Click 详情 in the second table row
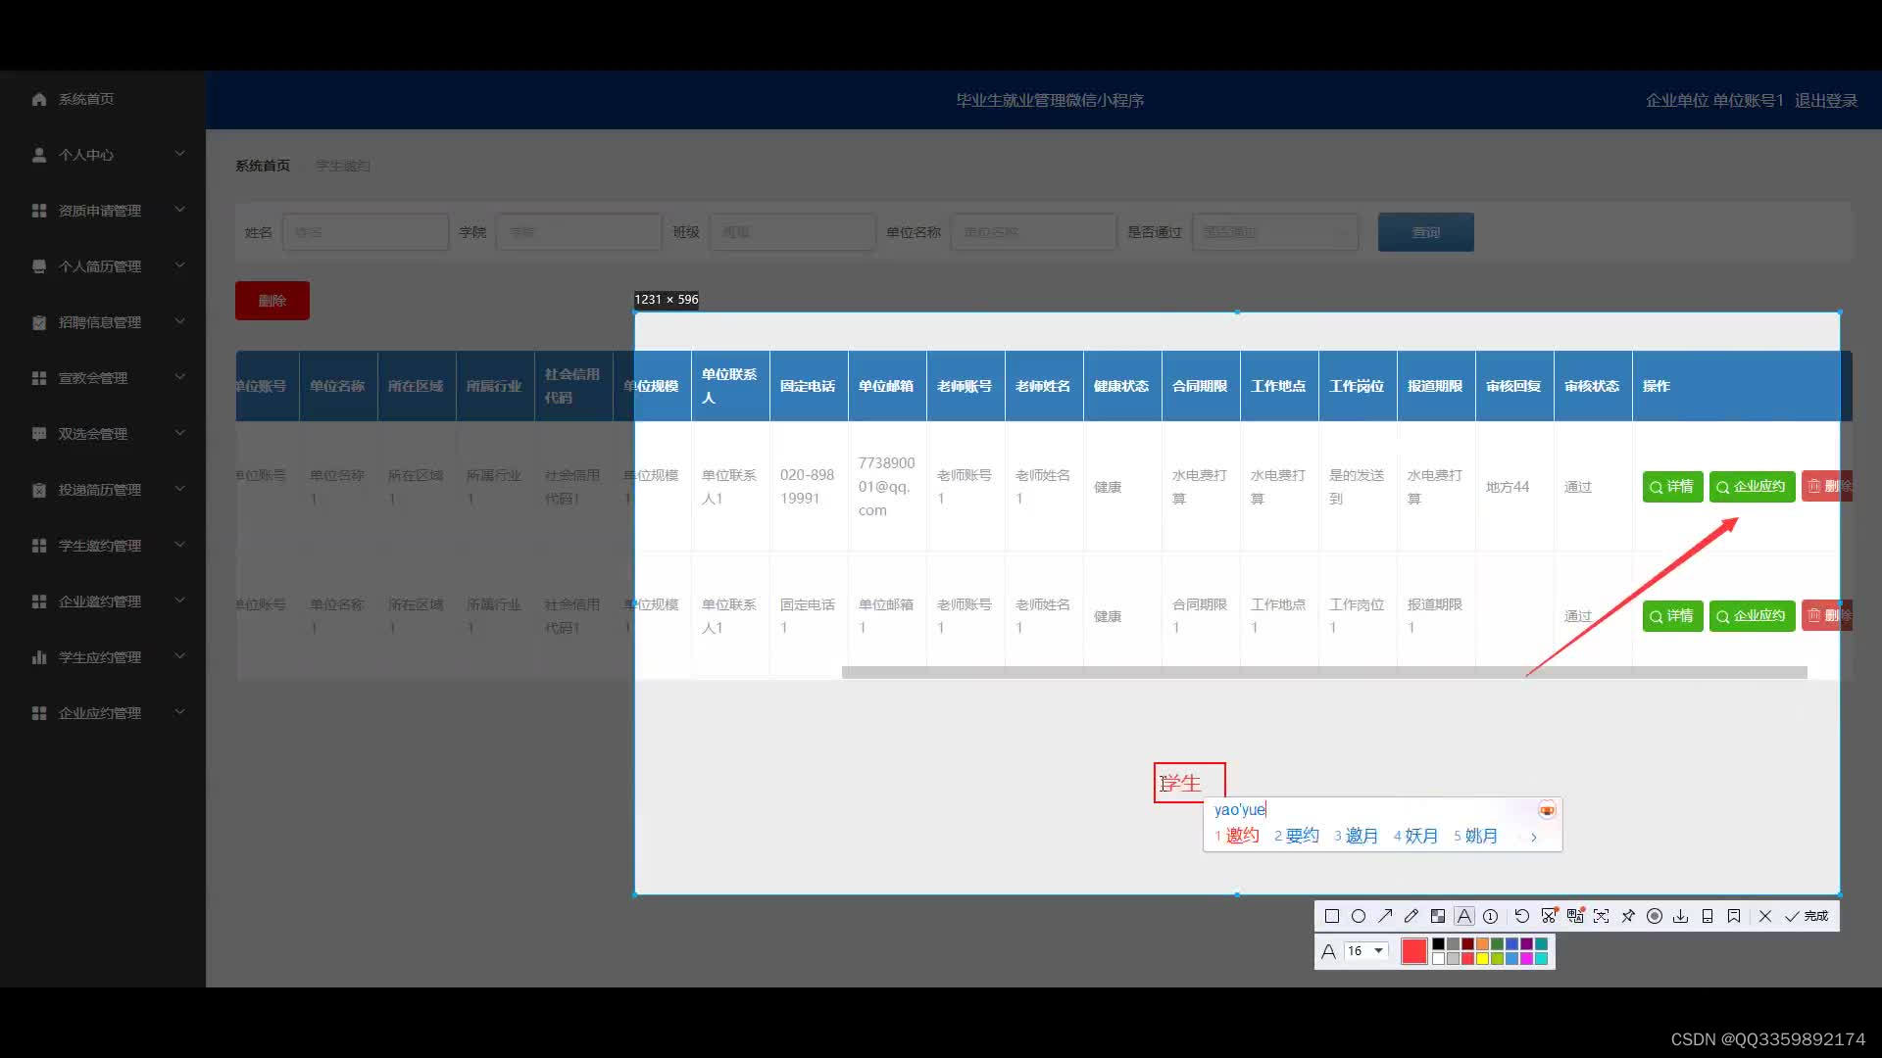1882x1058 pixels. 1672,616
